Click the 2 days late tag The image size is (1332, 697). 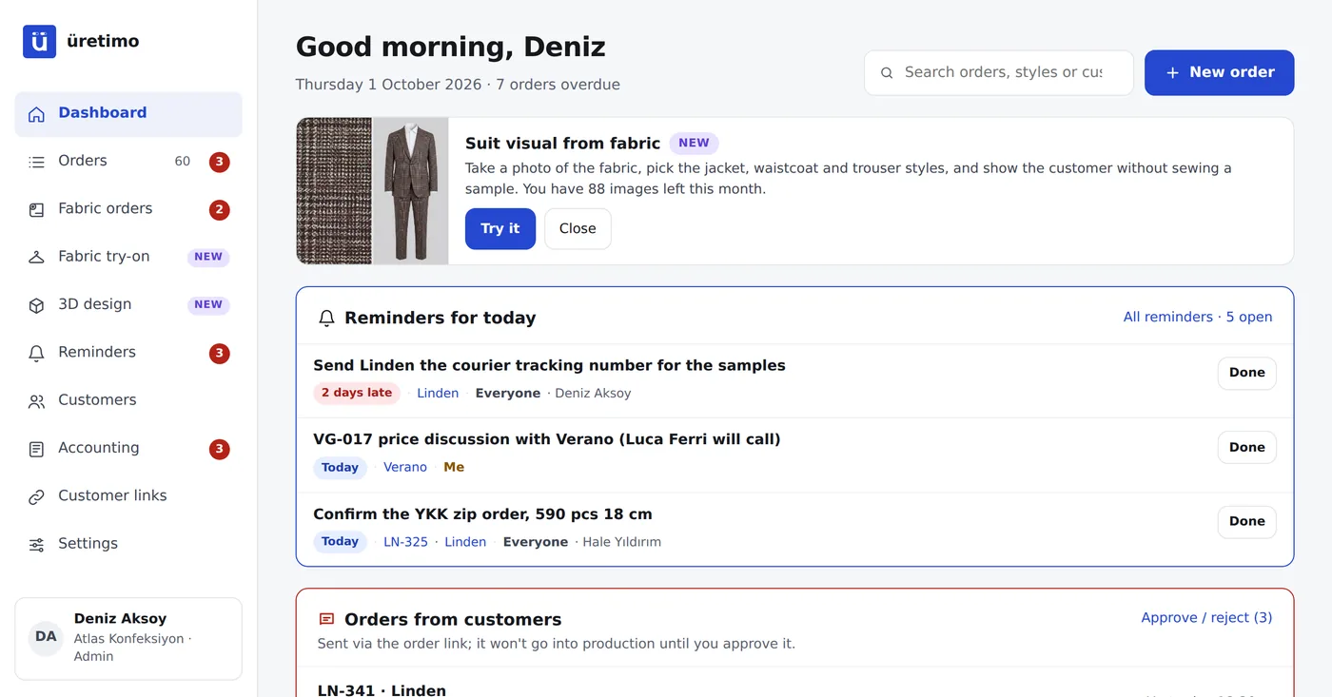click(x=357, y=393)
